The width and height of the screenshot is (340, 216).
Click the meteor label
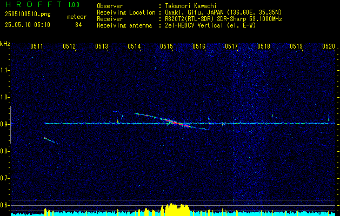coord(77,17)
